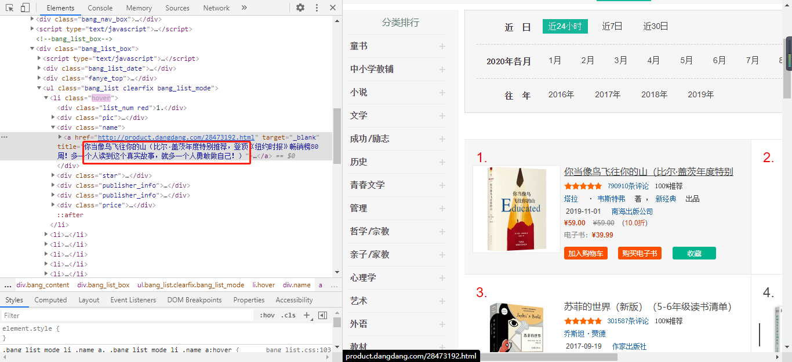Collapse the bang_list_box div node
This screenshot has height=362, width=792.
pyautogui.click(x=32, y=49)
